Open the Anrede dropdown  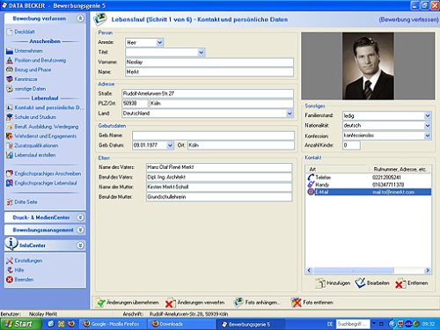(159, 42)
